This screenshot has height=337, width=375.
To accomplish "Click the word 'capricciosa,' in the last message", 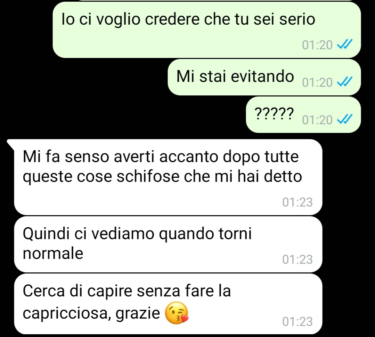I will pos(67,314).
